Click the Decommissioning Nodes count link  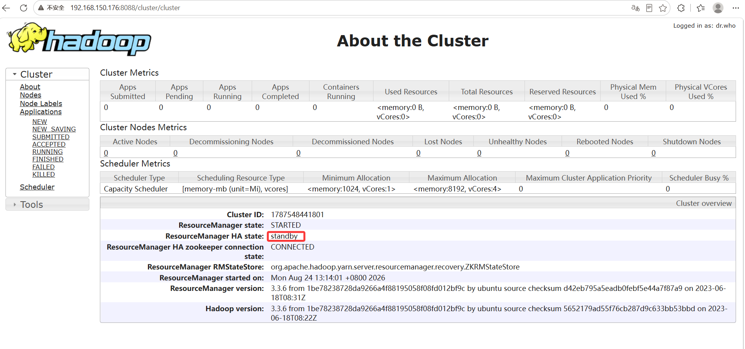pos(176,153)
